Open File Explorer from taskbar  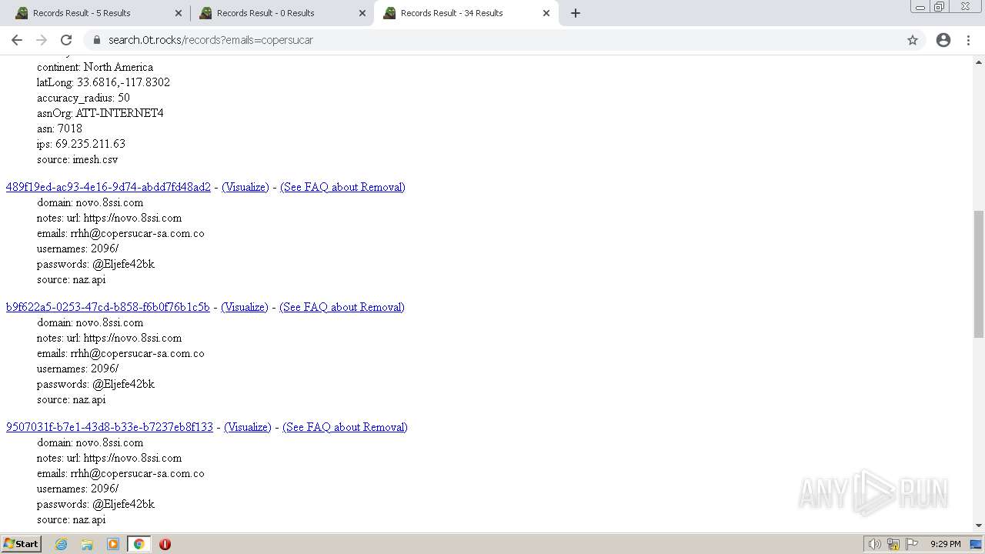point(87,544)
